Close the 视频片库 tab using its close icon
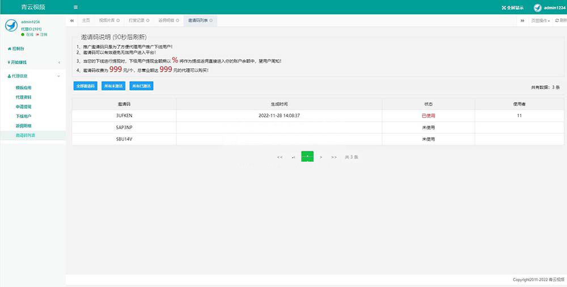The height and width of the screenshot is (287, 567). pos(117,20)
